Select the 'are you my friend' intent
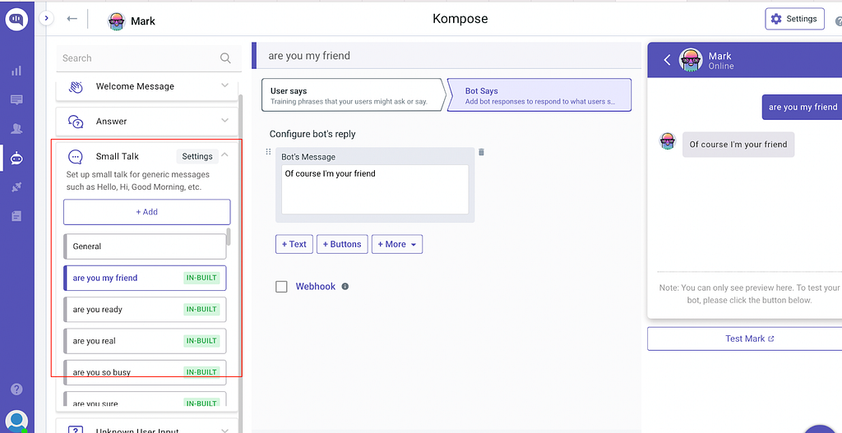Screen dimensions: 842x433 [145, 278]
